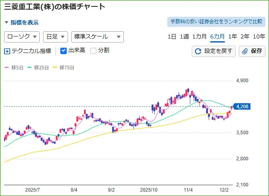
Task: Click the paperclip icon in 保存 button
Action: pos(245,51)
